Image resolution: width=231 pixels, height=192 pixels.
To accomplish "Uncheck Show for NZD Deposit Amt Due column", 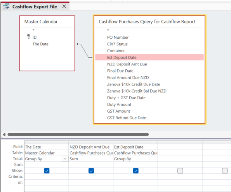I will pyautogui.click(x=91, y=171).
